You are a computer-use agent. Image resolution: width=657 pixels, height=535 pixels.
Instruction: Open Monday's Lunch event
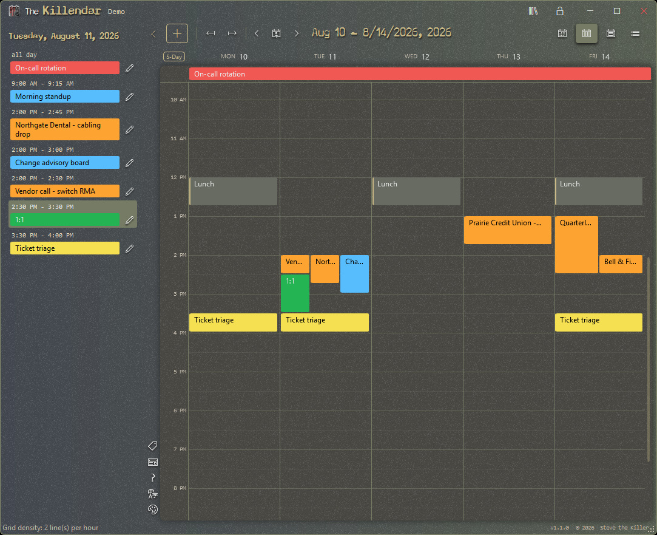pos(233,191)
